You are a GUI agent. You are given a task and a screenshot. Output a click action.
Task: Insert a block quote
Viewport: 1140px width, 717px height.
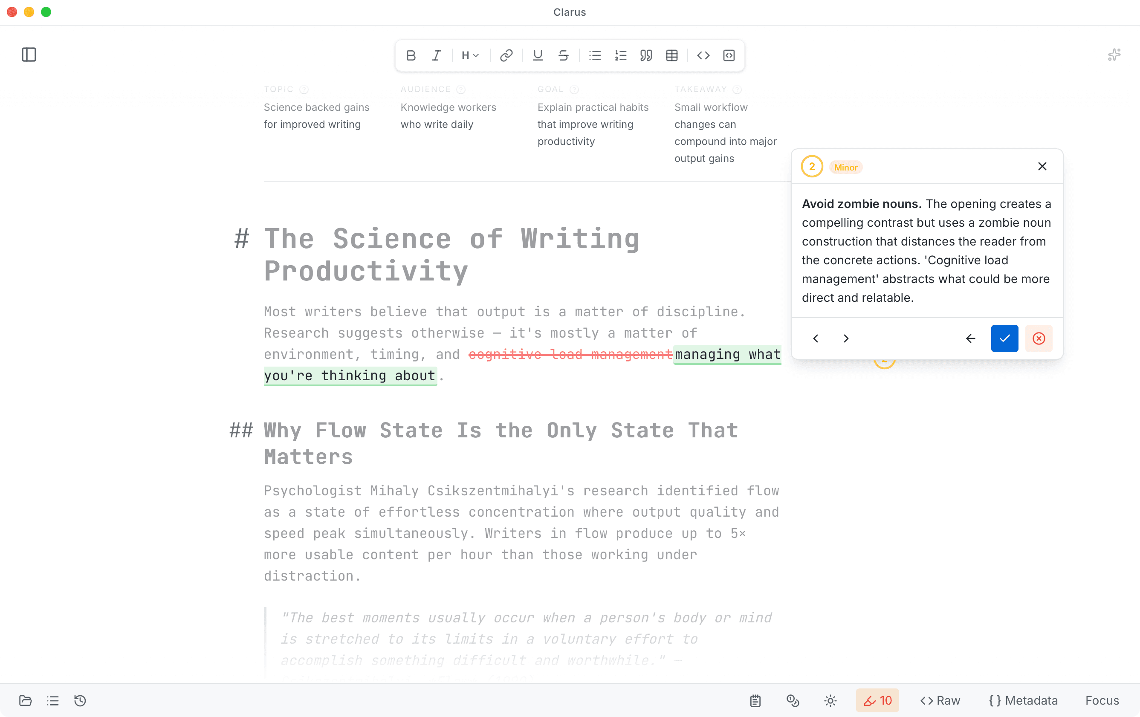tap(646, 55)
